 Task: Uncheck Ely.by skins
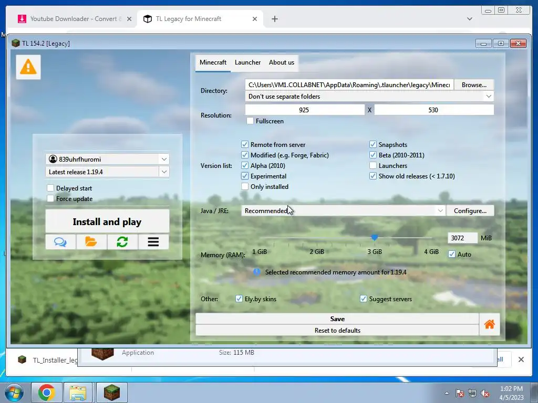click(239, 299)
